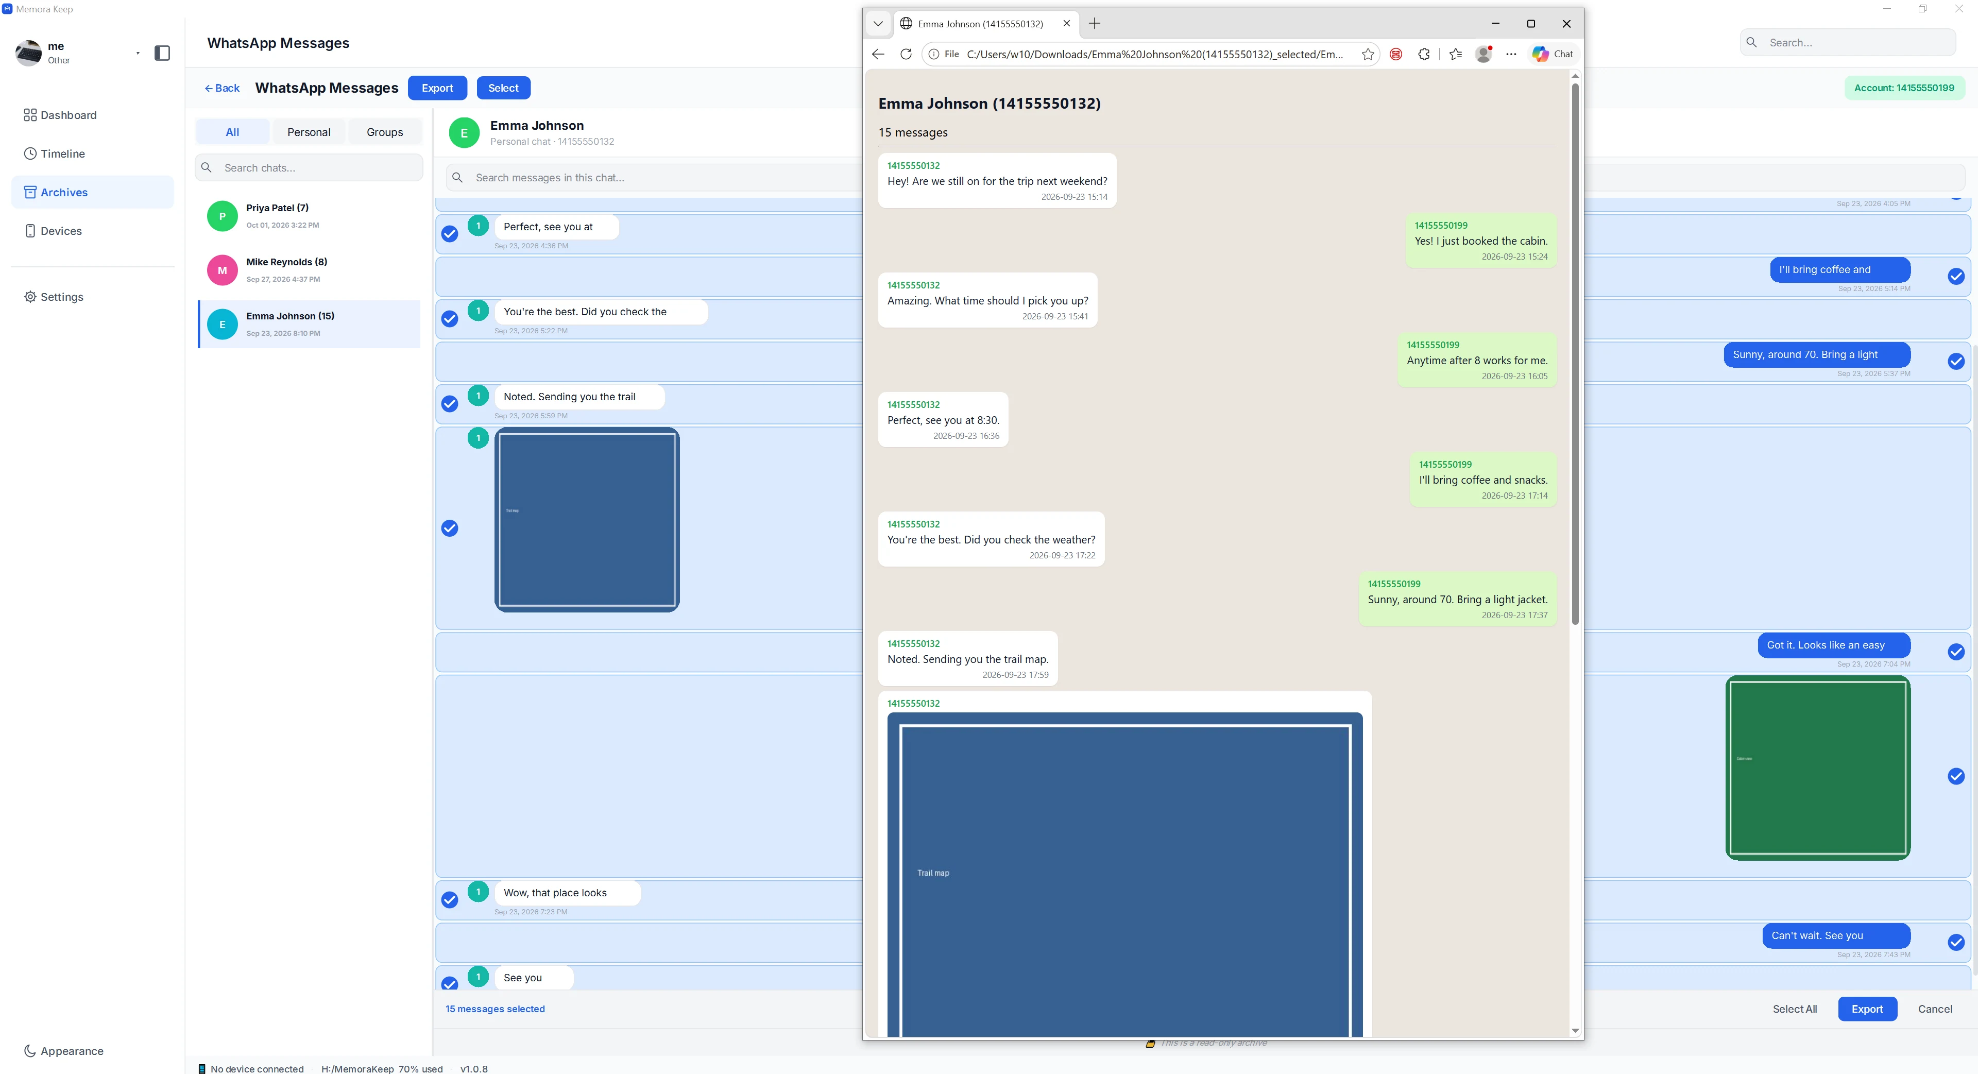Switch to the Groups chats tab
The height and width of the screenshot is (1074, 1978).
[x=385, y=132]
